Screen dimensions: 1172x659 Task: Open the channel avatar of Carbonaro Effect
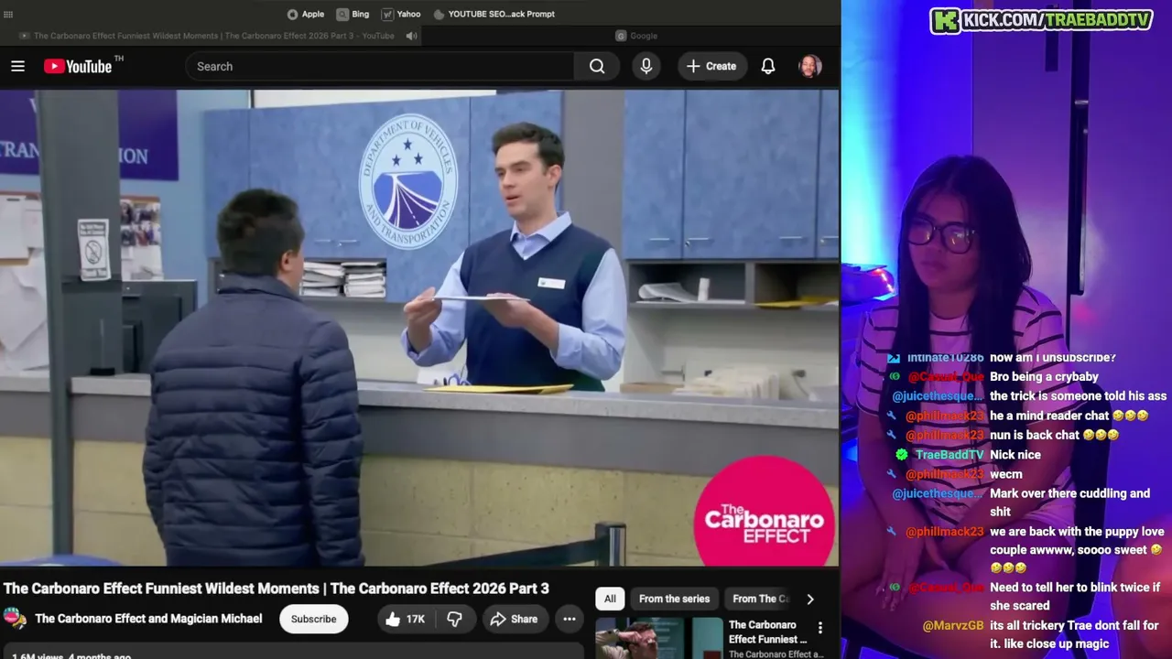coord(15,619)
